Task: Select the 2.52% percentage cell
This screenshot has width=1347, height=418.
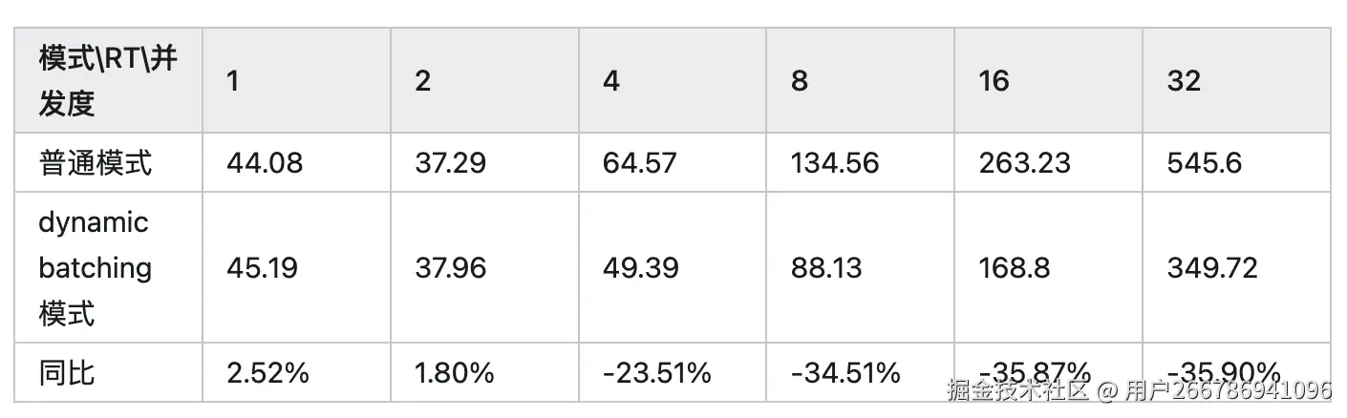Action: [x=267, y=372]
